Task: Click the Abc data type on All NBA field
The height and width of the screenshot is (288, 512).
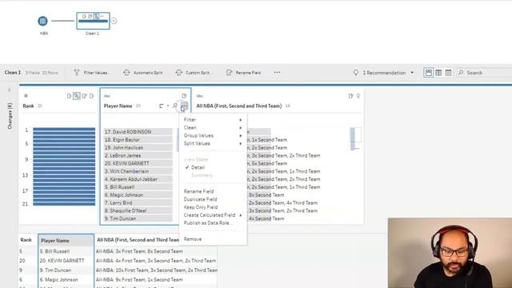Action: (x=199, y=96)
